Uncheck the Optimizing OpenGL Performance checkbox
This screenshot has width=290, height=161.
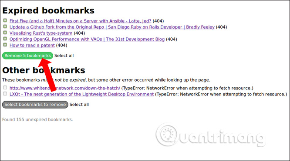point(5,39)
